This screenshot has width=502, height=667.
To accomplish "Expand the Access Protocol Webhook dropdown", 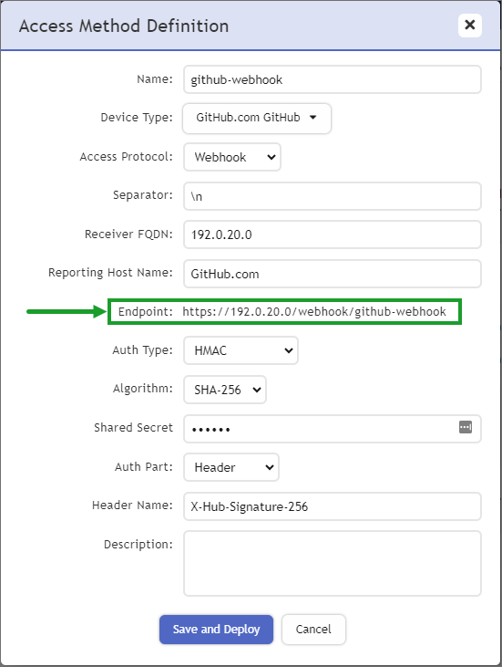I will (232, 157).
